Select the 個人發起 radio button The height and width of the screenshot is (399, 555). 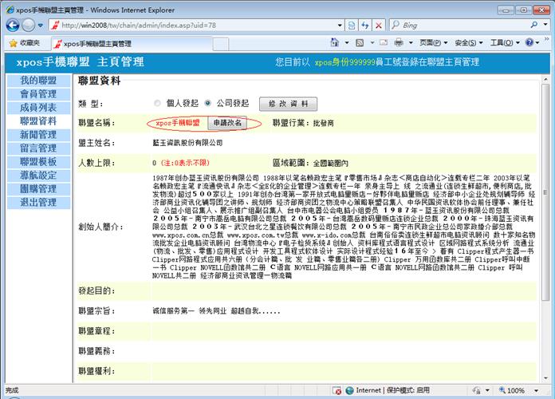[x=156, y=103]
